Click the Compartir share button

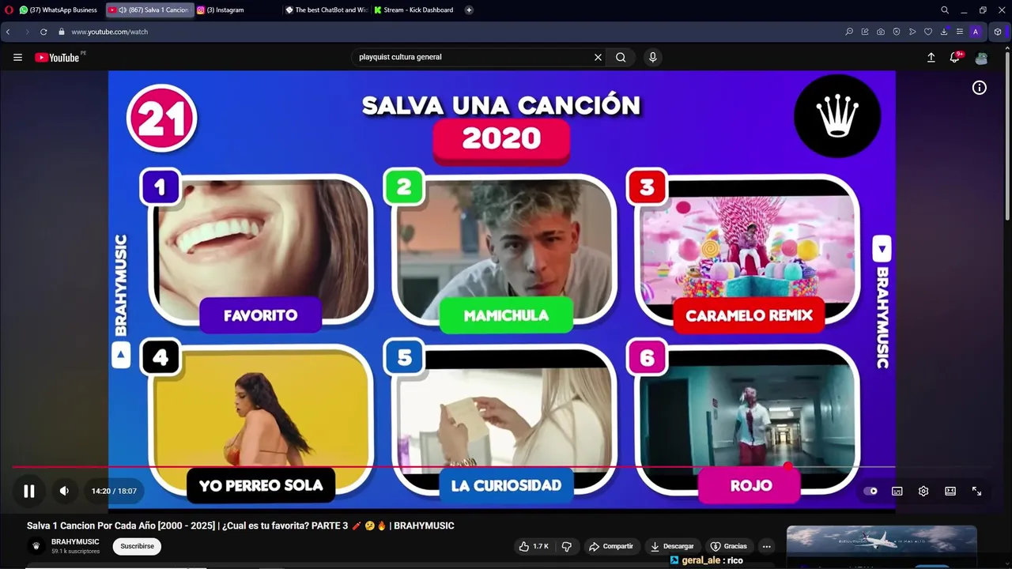tap(610, 546)
